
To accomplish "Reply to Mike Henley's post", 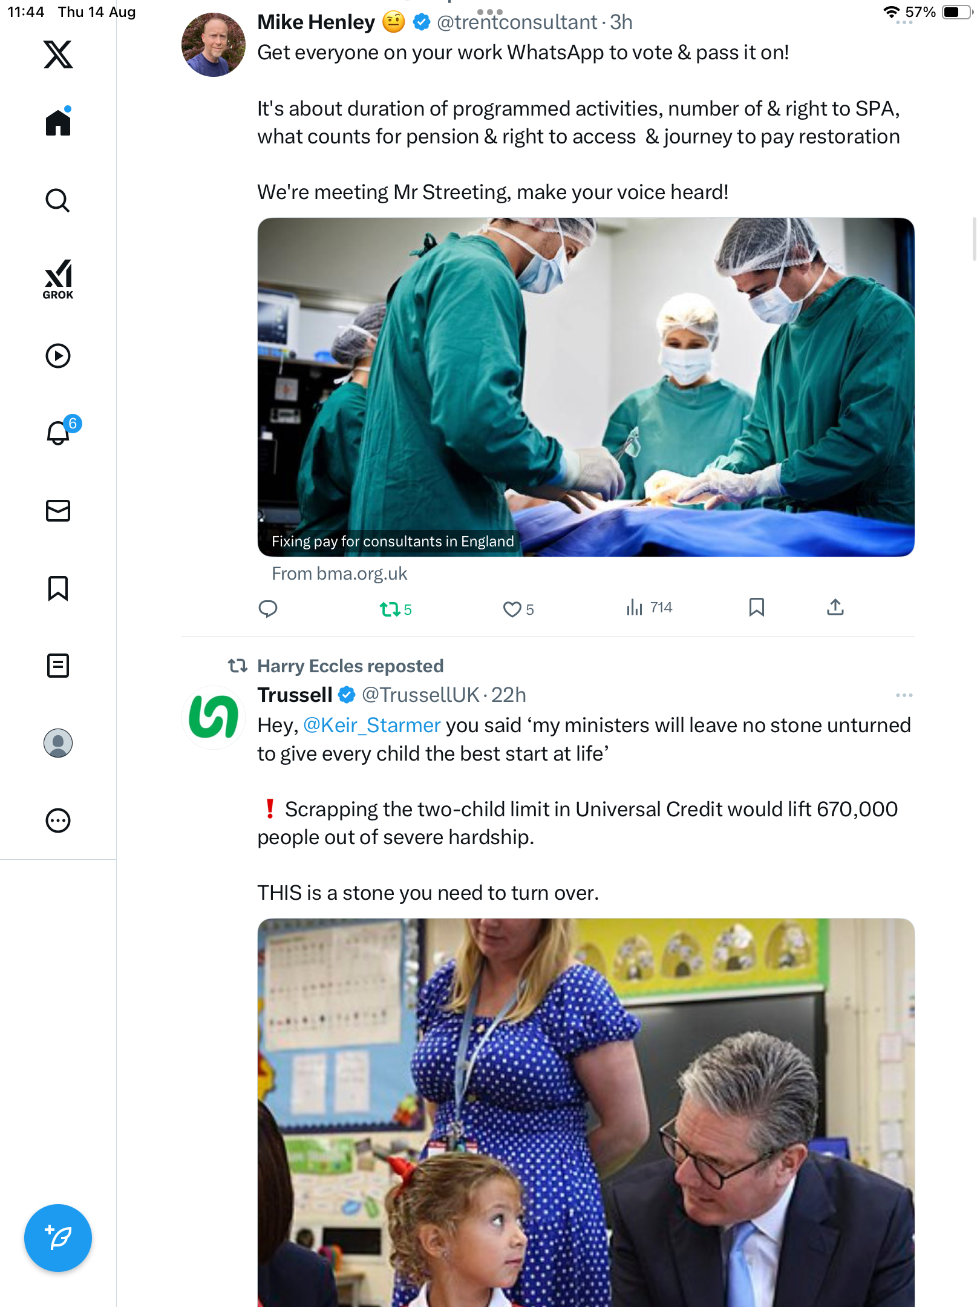I will click(x=268, y=609).
